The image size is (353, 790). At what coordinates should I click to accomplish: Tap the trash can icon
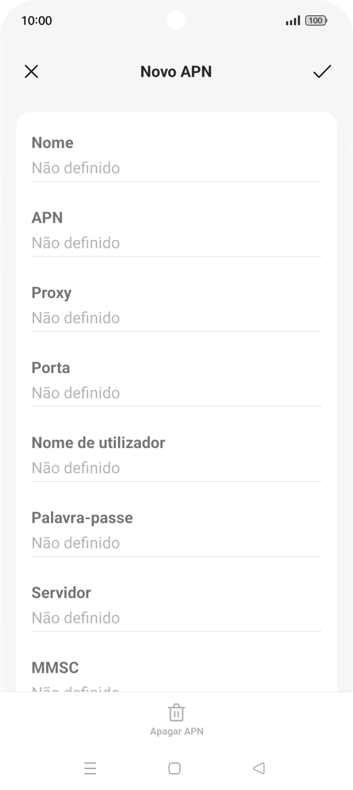pyautogui.click(x=176, y=713)
